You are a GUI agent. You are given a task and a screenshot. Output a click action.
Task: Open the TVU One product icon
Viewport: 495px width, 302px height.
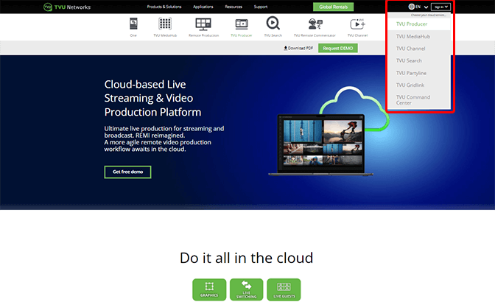coord(133,26)
